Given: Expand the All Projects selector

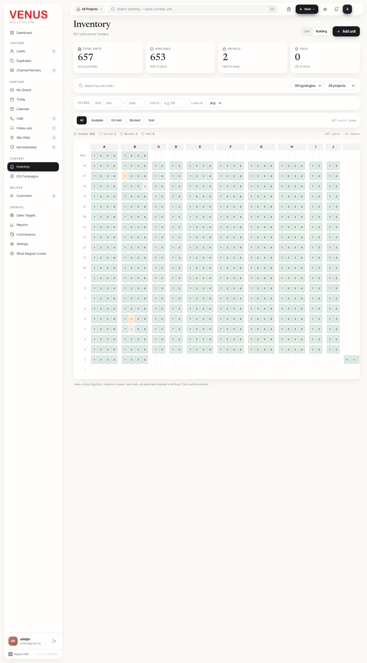Looking at the screenshot, I should click(89, 9).
